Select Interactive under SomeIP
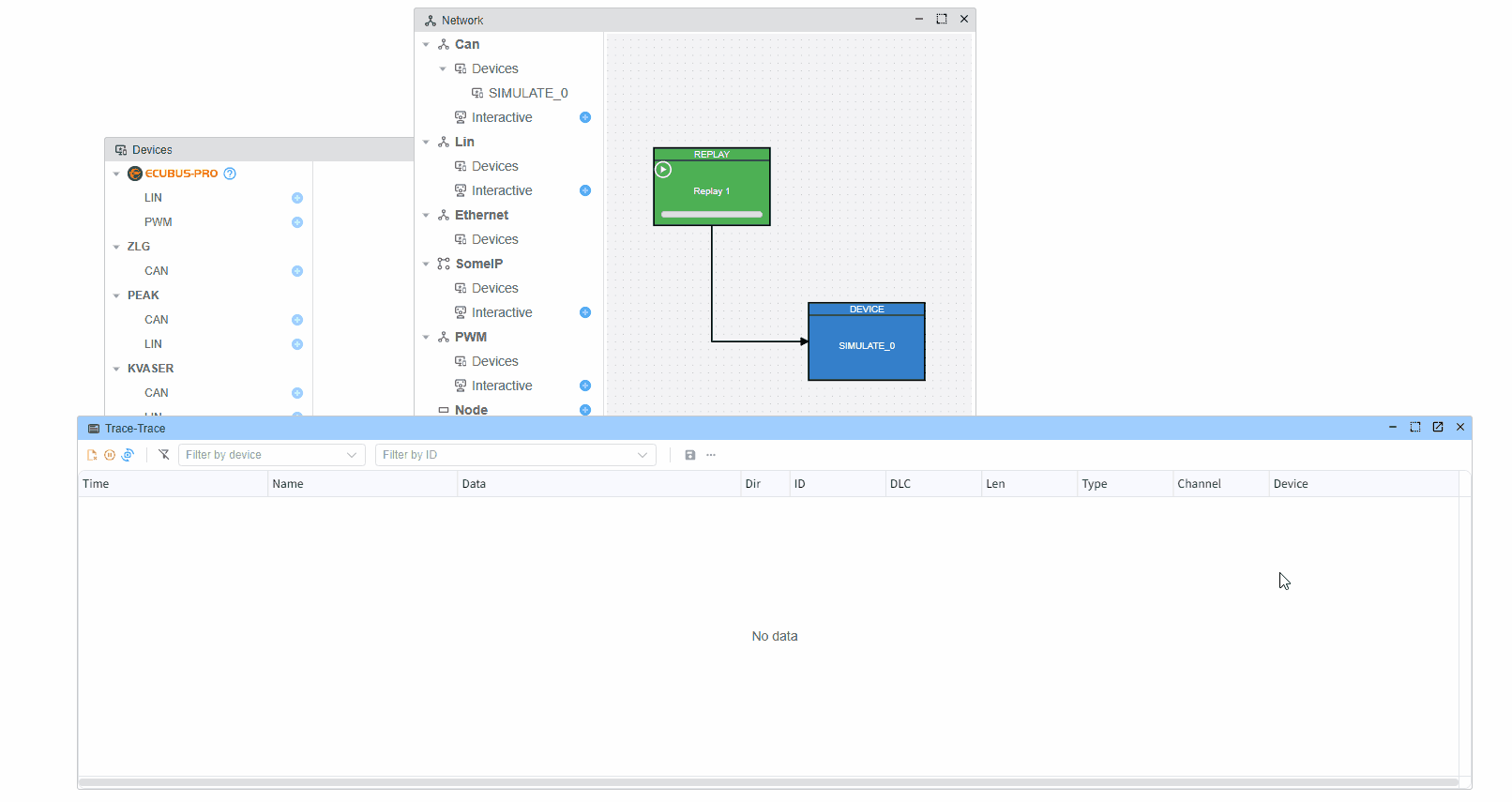The image size is (1512, 802). [502, 312]
